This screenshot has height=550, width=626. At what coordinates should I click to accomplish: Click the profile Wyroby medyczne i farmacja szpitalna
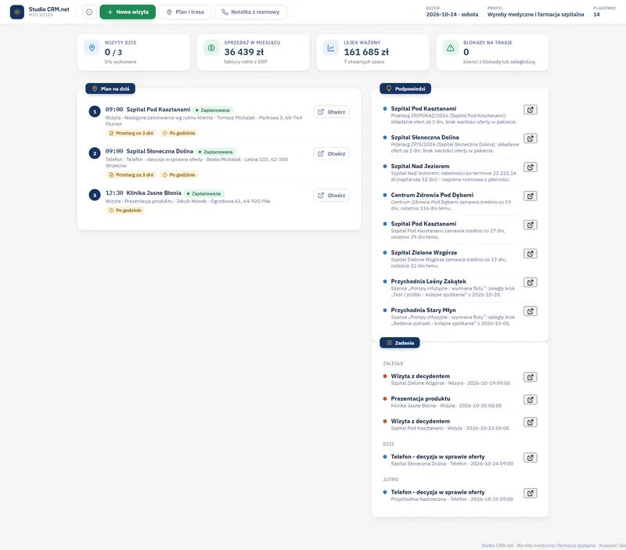point(535,14)
